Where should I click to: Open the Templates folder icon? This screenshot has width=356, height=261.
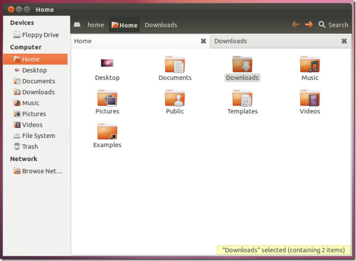click(x=242, y=98)
